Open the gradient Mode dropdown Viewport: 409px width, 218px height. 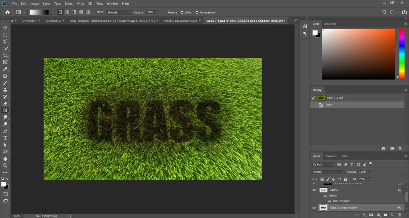click(x=119, y=12)
